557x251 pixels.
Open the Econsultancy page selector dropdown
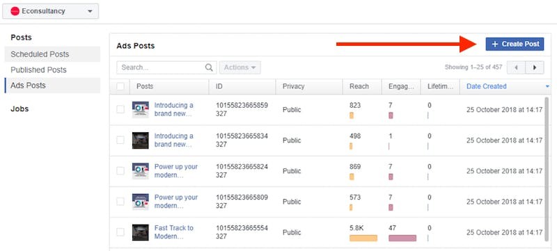pyautogui.click(x=50, y=11)
